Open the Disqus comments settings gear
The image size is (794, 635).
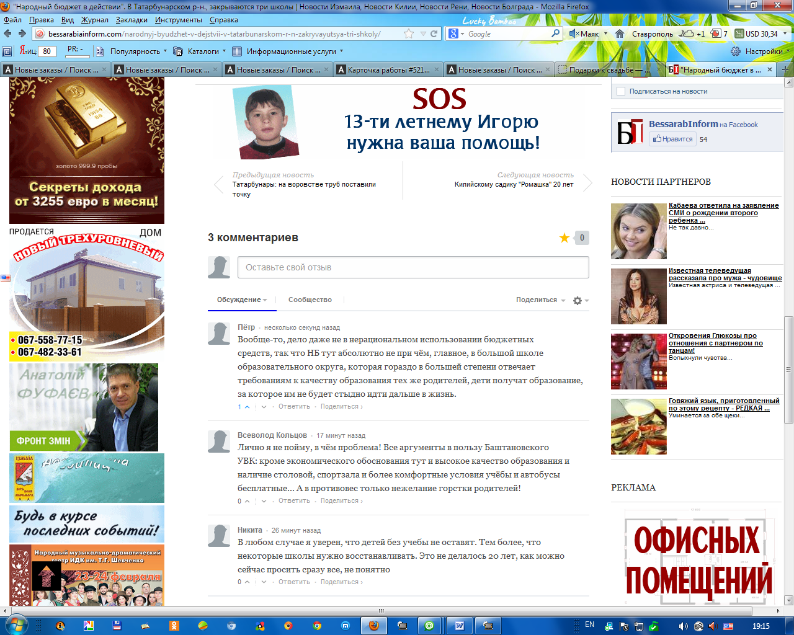click(578, 300)
